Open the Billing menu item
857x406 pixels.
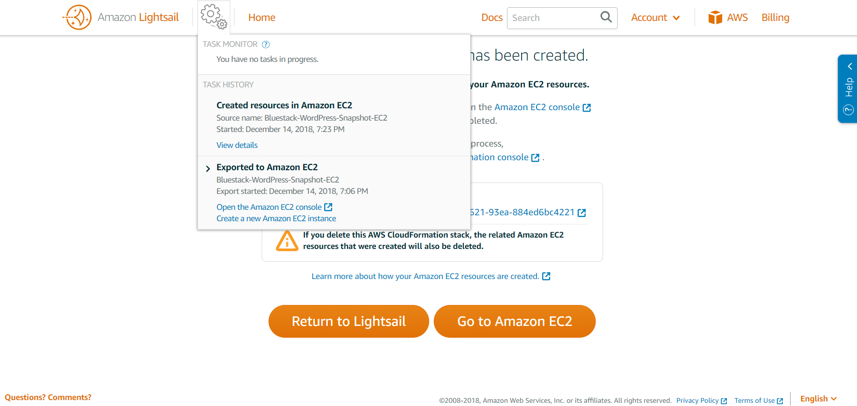tap(775, 17)
